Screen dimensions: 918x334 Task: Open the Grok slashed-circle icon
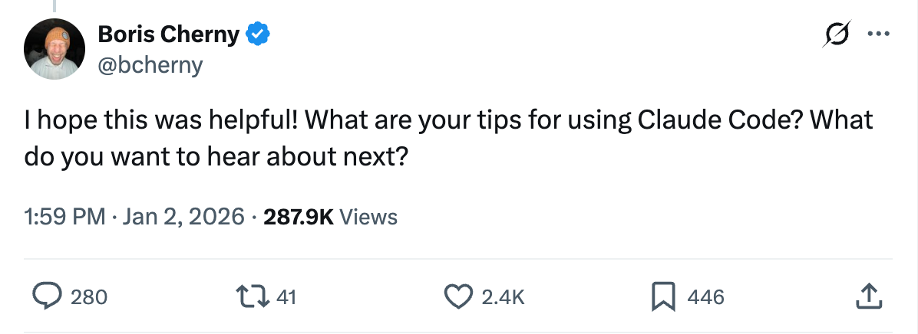pyautogui.click(x=837, y=34)
